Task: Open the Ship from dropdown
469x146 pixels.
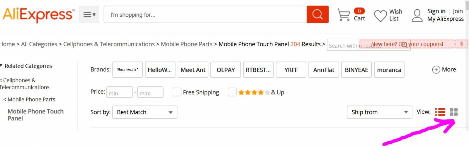Action: click(x=380, y=112)
